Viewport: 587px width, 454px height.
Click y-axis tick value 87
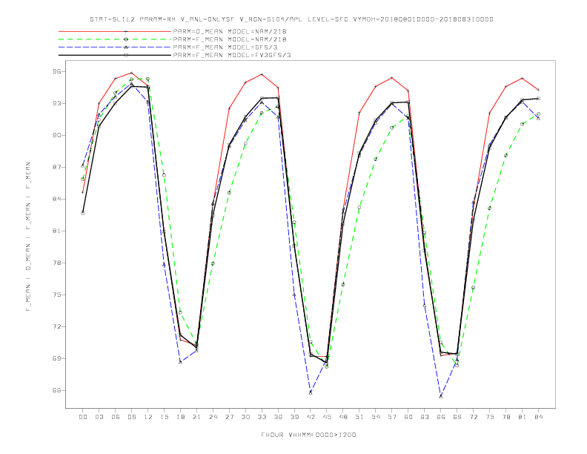point(56,167)
